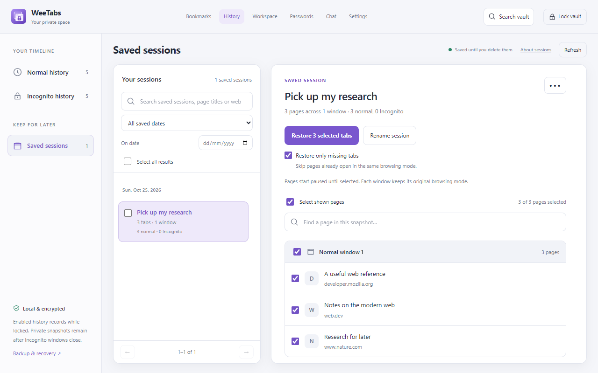Go to previous page of sessions
The image size is (598, 373).
(128, 352)
